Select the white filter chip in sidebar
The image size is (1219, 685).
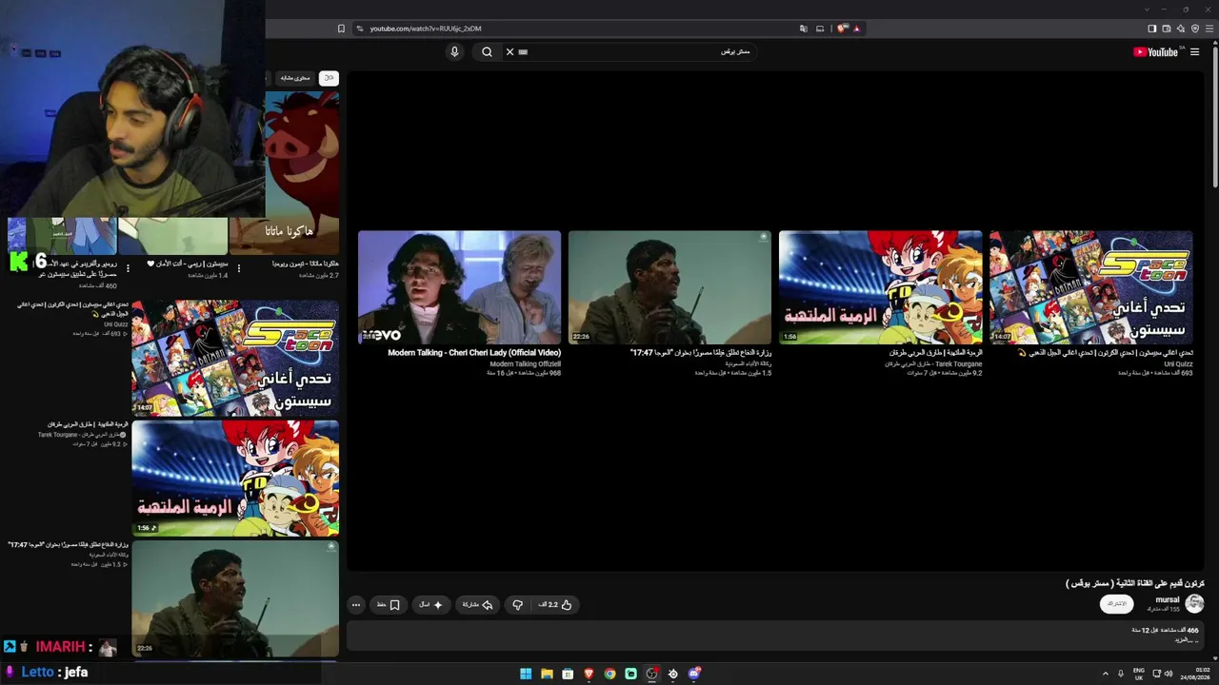tap(329, 78)
